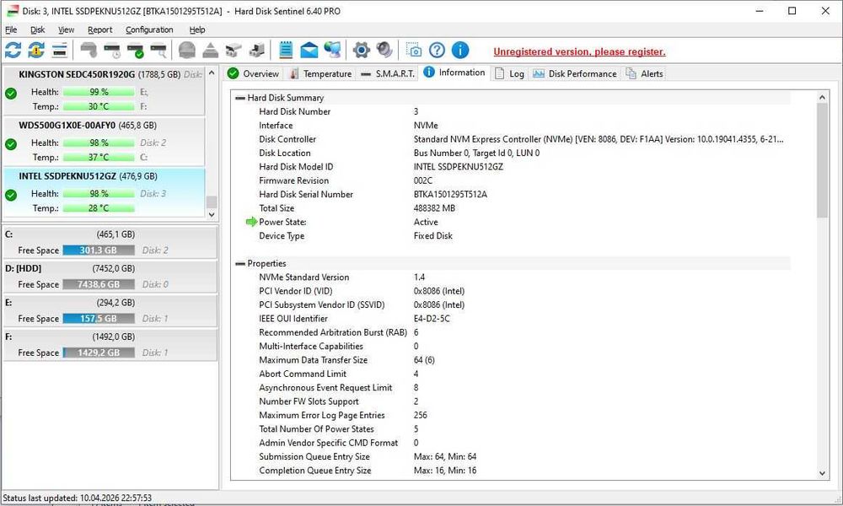Select the WDS500G1X0E-00AFY0 disk entry
Image resolution: width=843 pixels, height=506 pixels.
click(103, 142)
